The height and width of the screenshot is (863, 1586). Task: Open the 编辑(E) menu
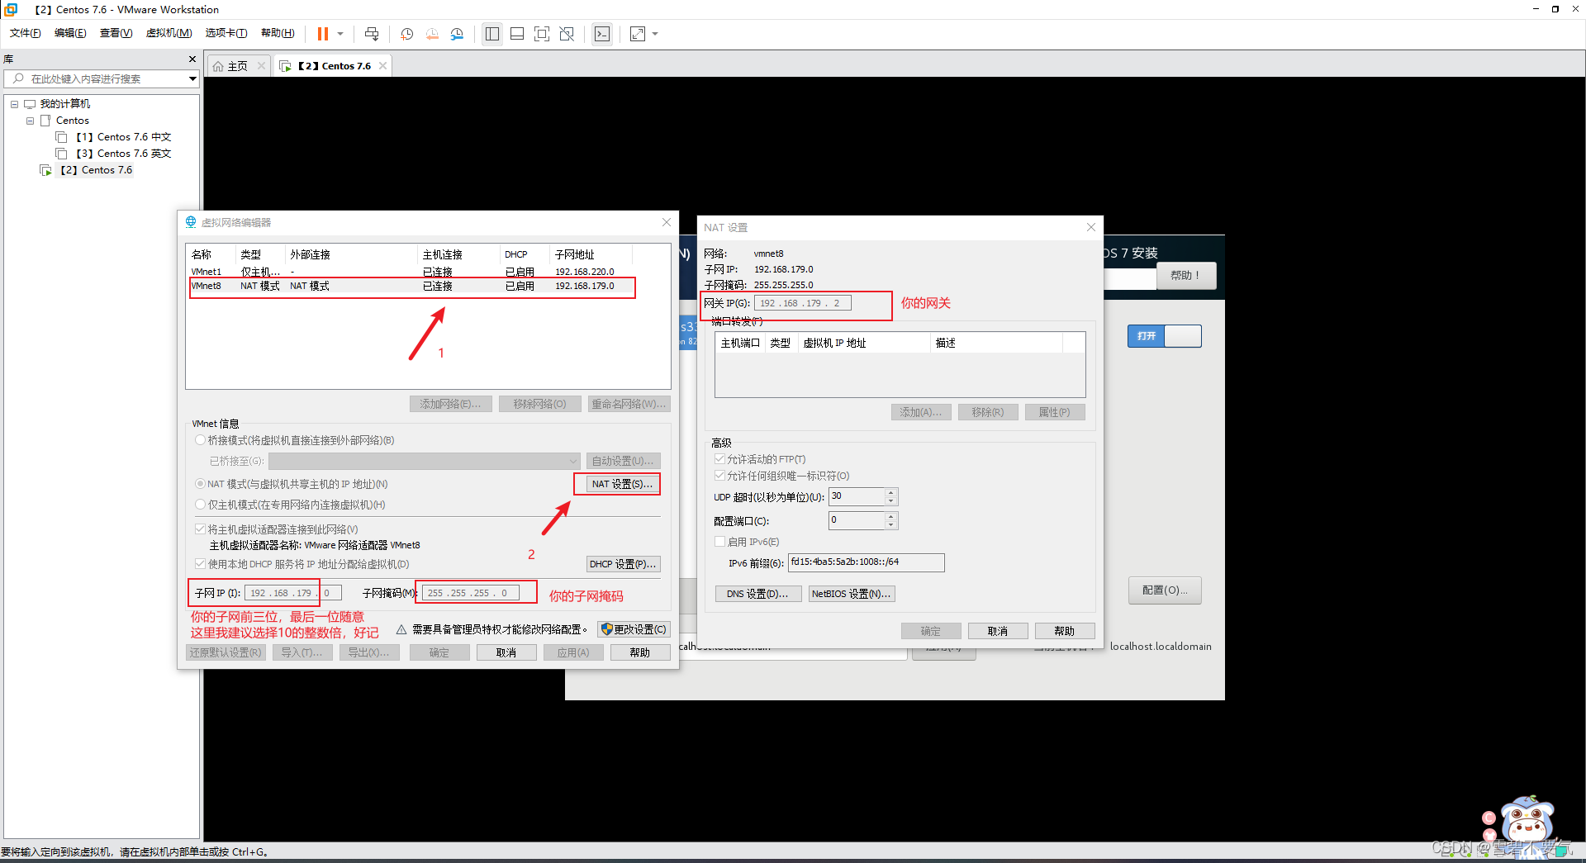[70, 33]
